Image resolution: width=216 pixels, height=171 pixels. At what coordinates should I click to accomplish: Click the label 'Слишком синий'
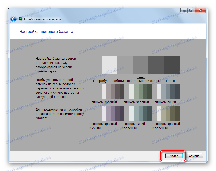point(164,102)
